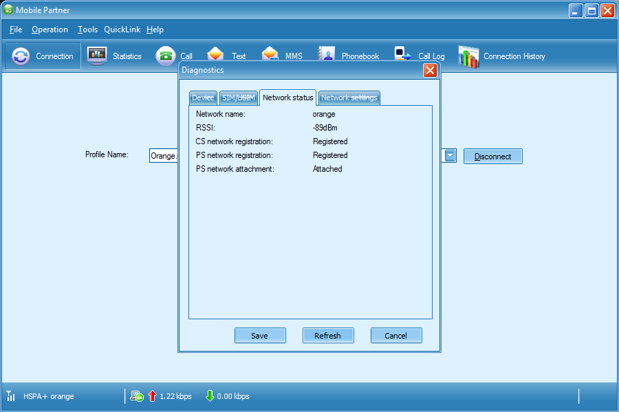Click the PS network attachment: label

(x=235, y=169)
